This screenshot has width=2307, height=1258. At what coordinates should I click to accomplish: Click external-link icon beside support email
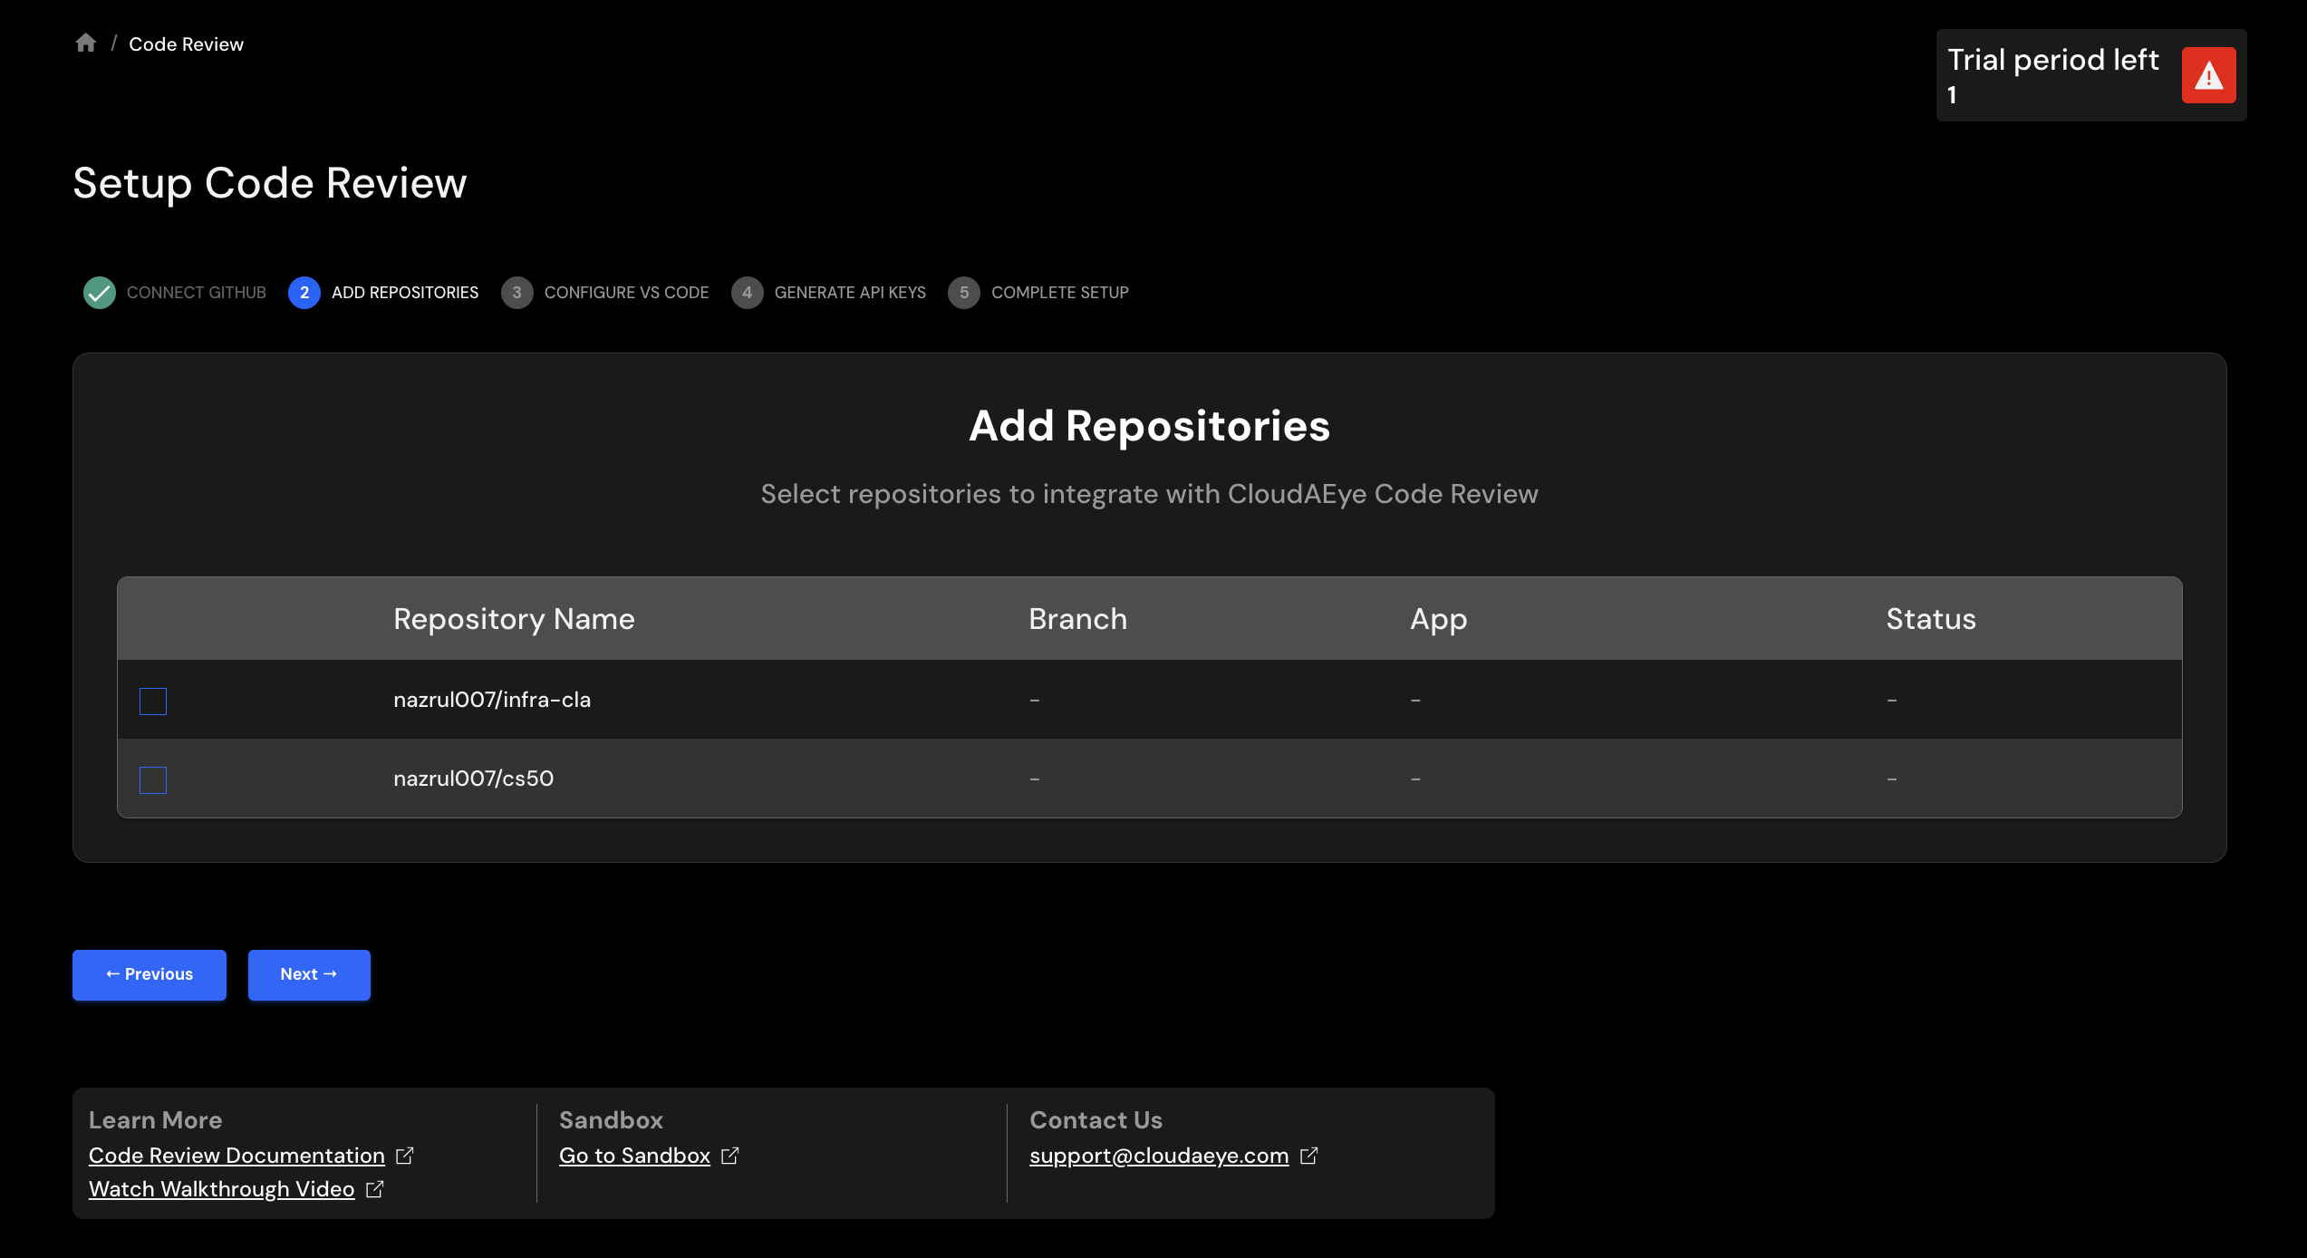coord(1308,1156)
